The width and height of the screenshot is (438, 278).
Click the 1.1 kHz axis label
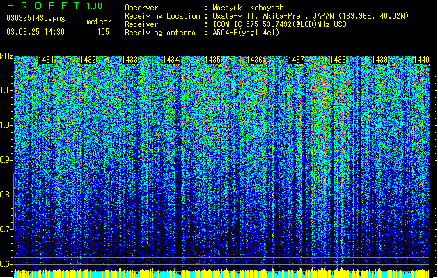pos(6,90)
